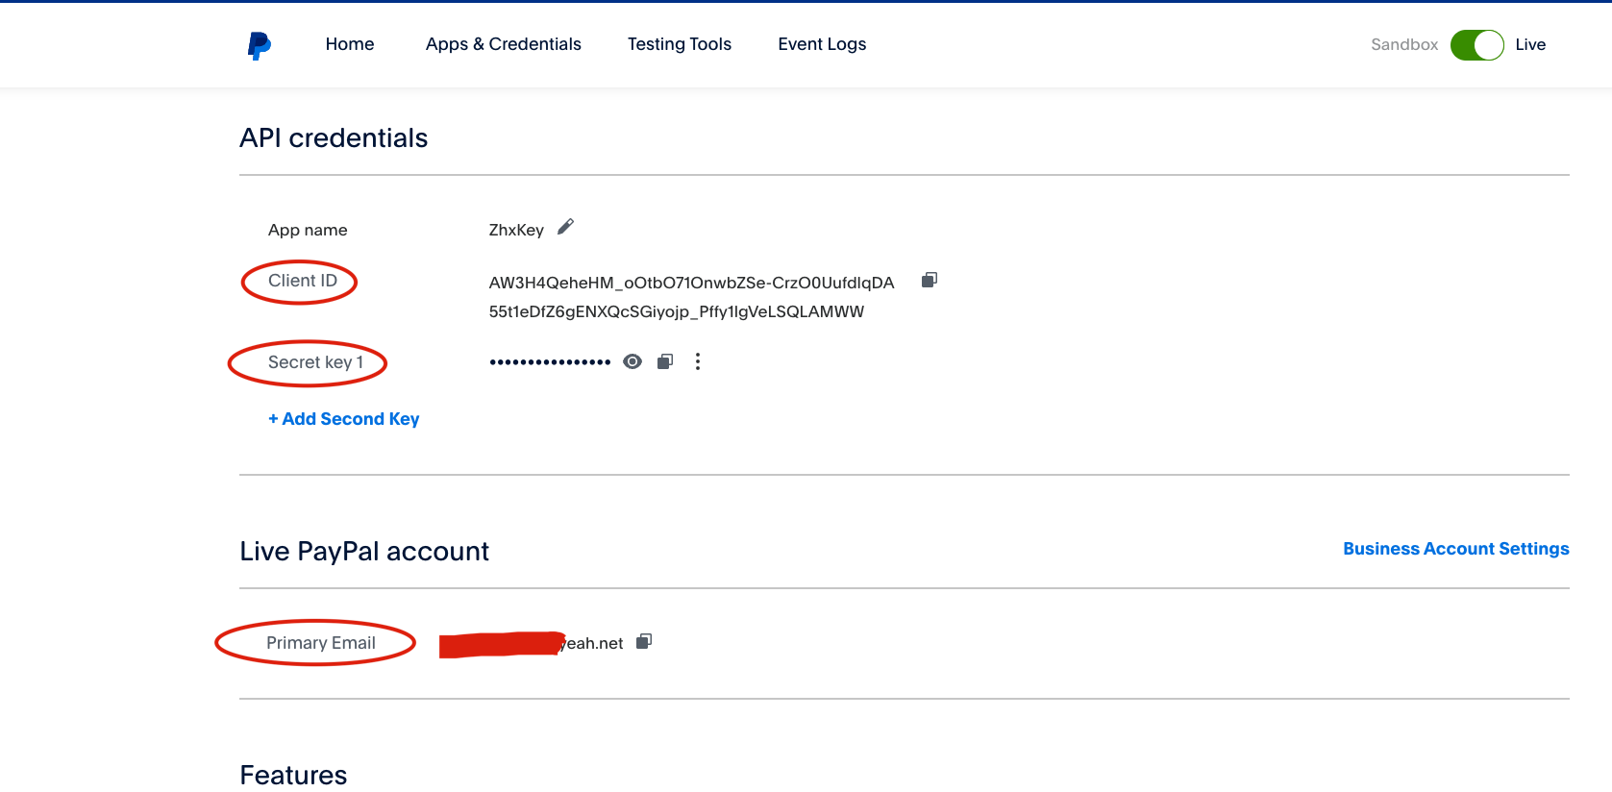Click the API credentials heading
Screen dimensions: 1612x792
tap(334, 138)
